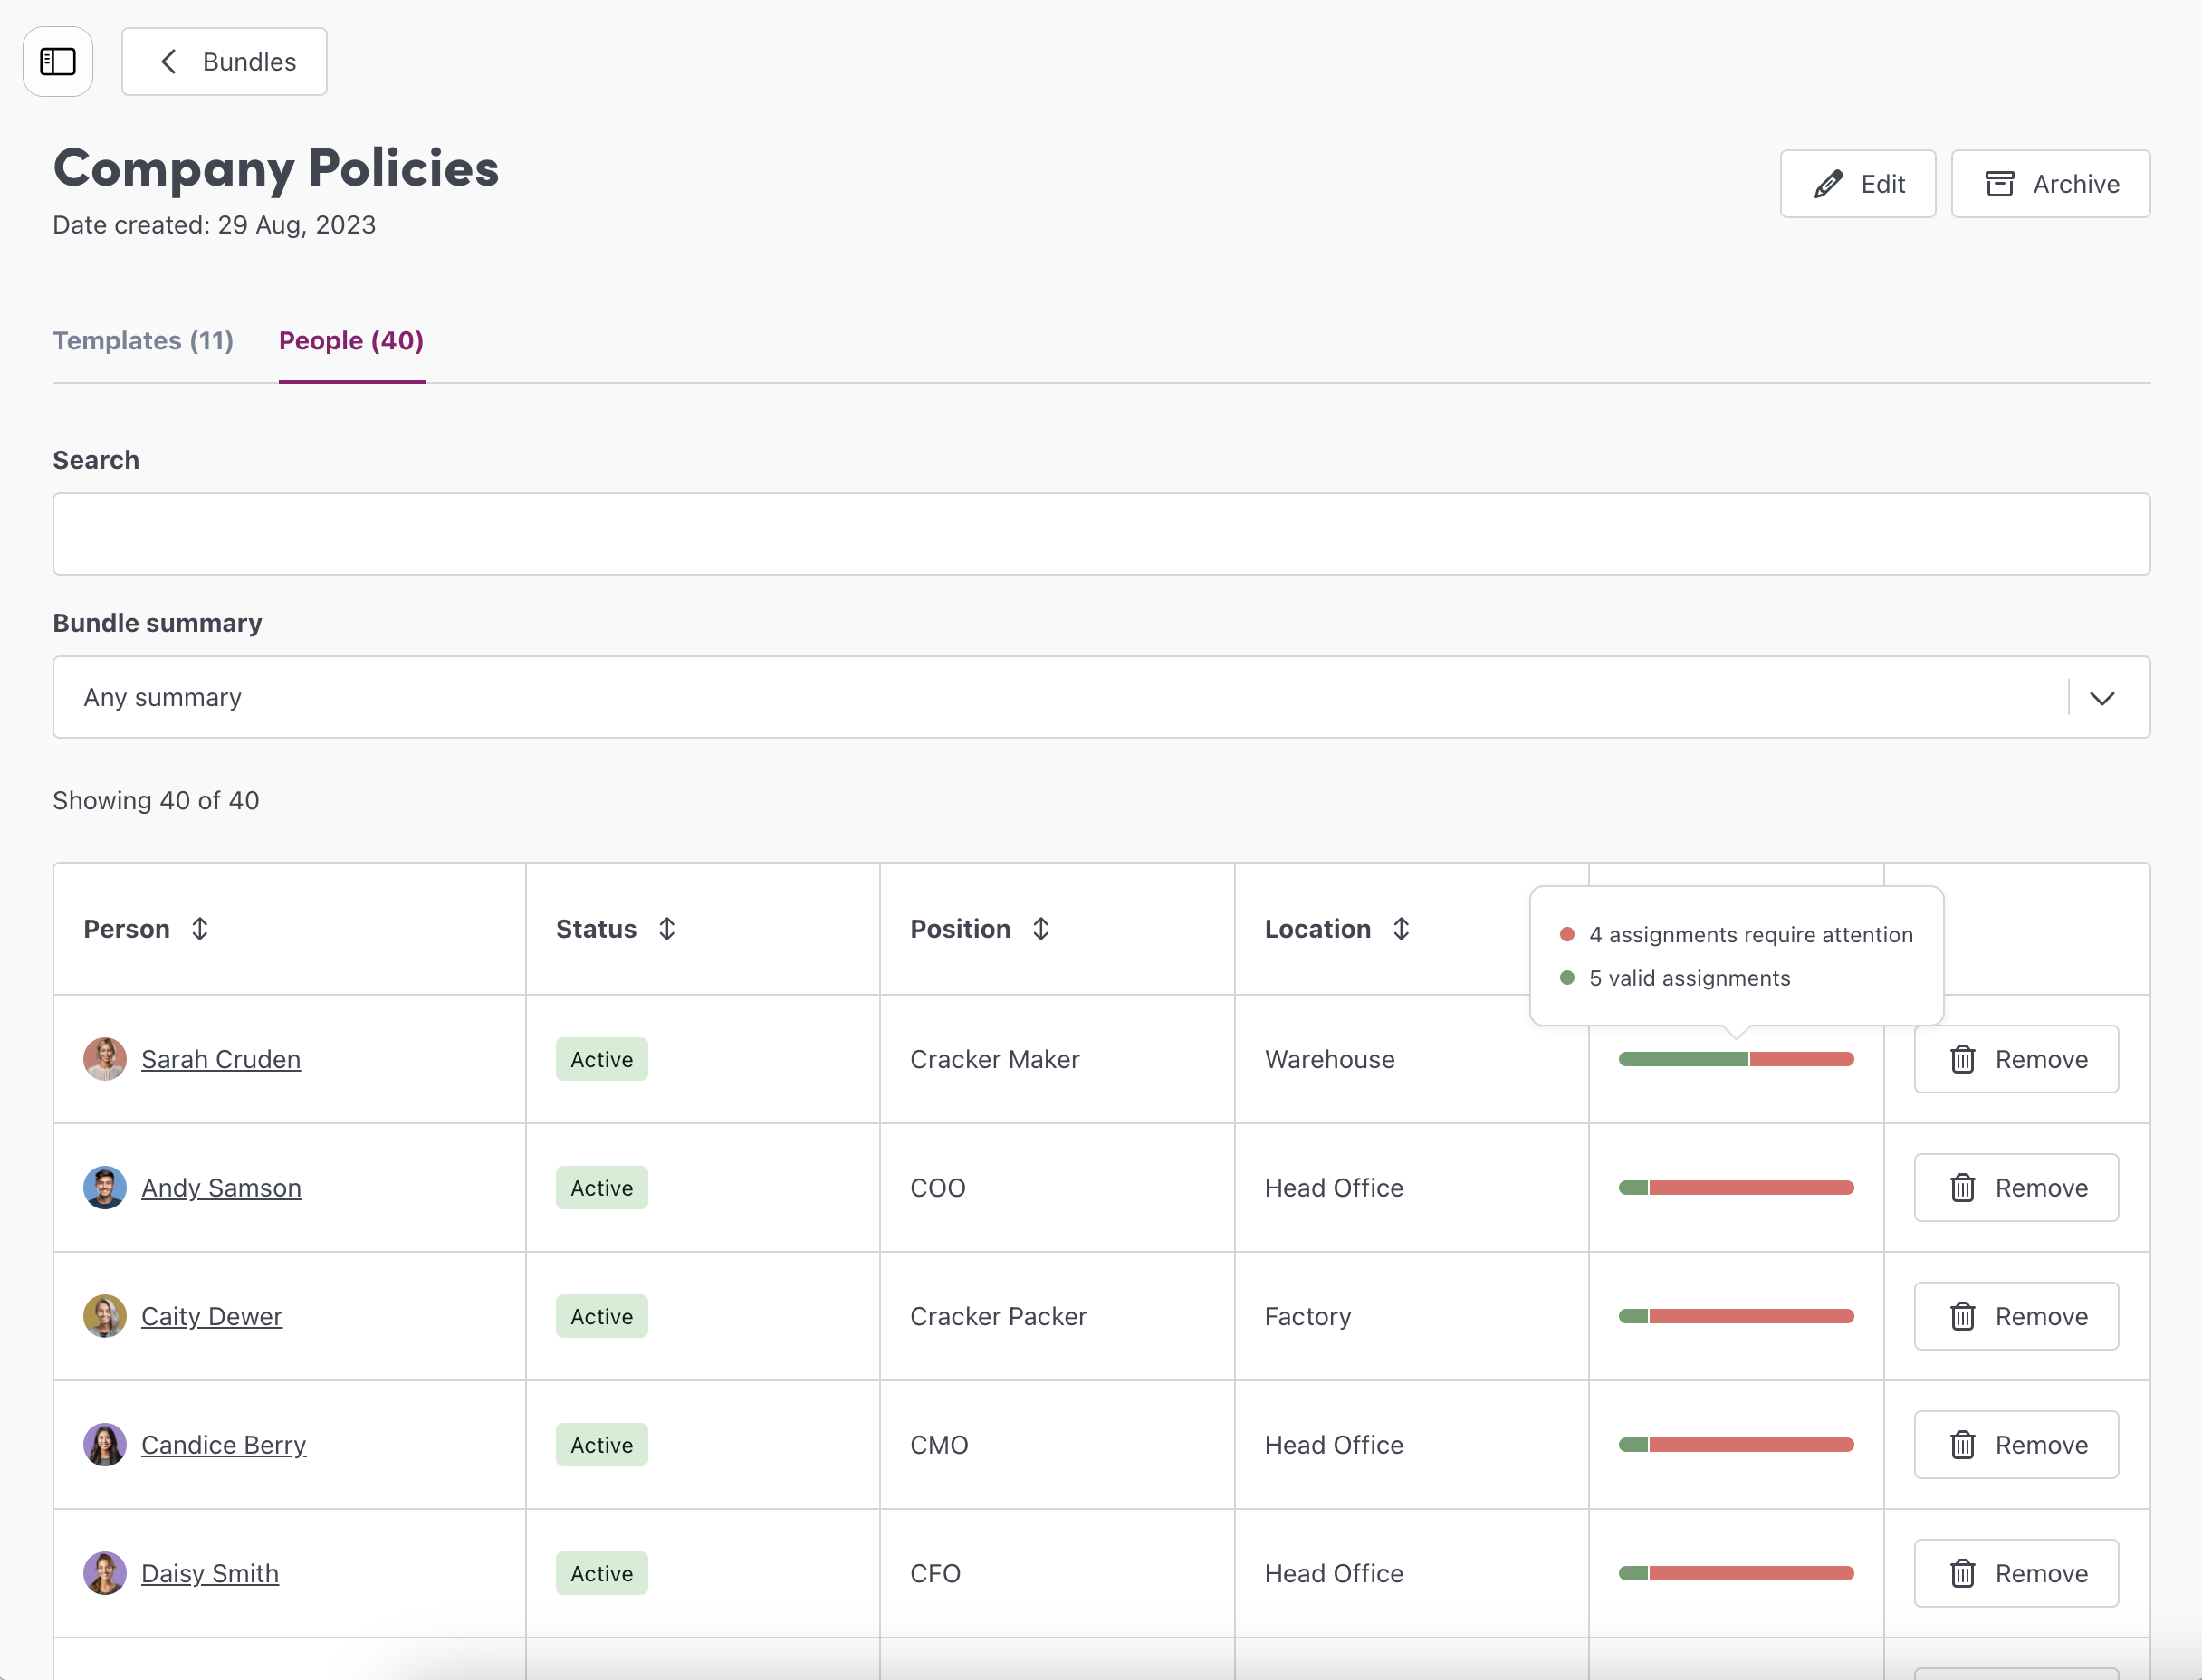Open Sarah Cruden's profile link

pyautogui.click(x=221, y=1059)
